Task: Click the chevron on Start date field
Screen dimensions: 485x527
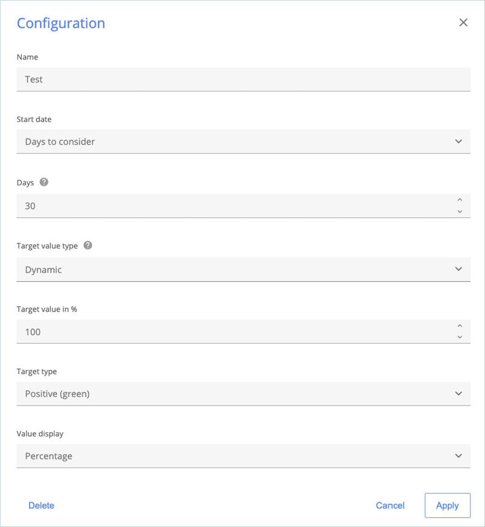Action: point(458,141)
